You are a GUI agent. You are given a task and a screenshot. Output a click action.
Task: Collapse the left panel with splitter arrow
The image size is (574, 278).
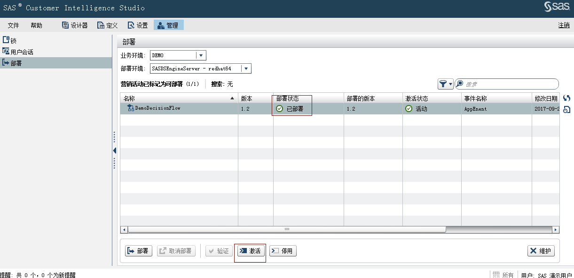click(114, 150)
